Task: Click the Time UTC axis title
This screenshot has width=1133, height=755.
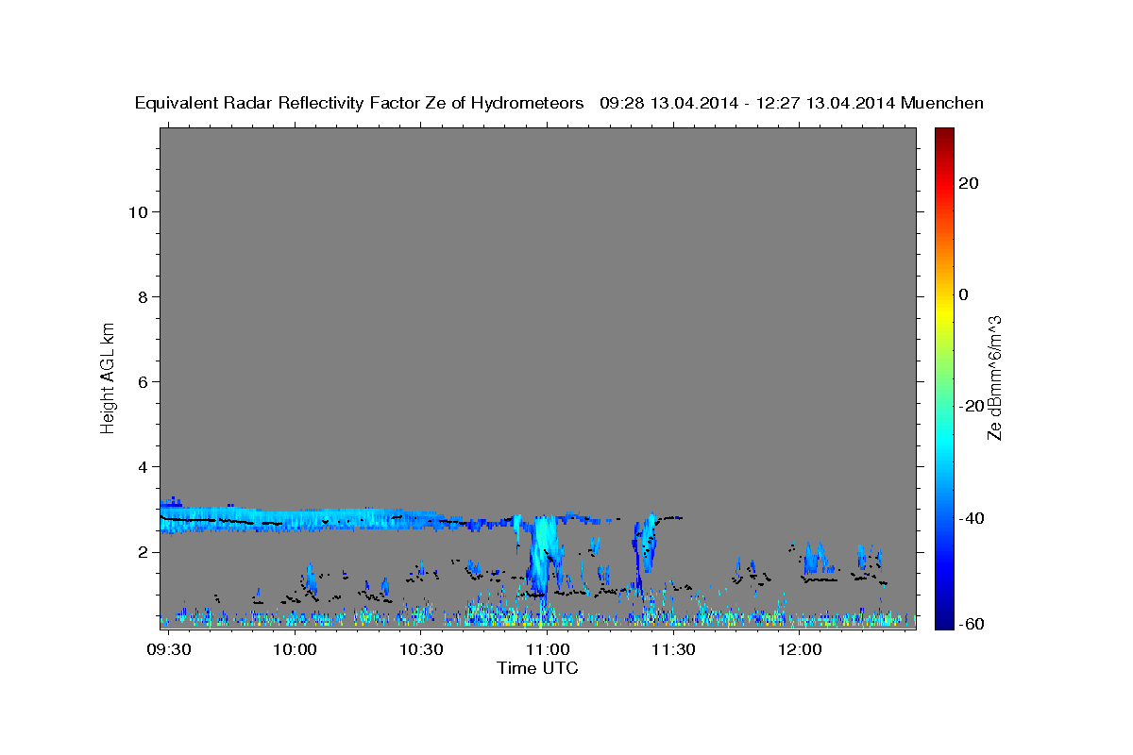Action: click(x=537, y=668)
